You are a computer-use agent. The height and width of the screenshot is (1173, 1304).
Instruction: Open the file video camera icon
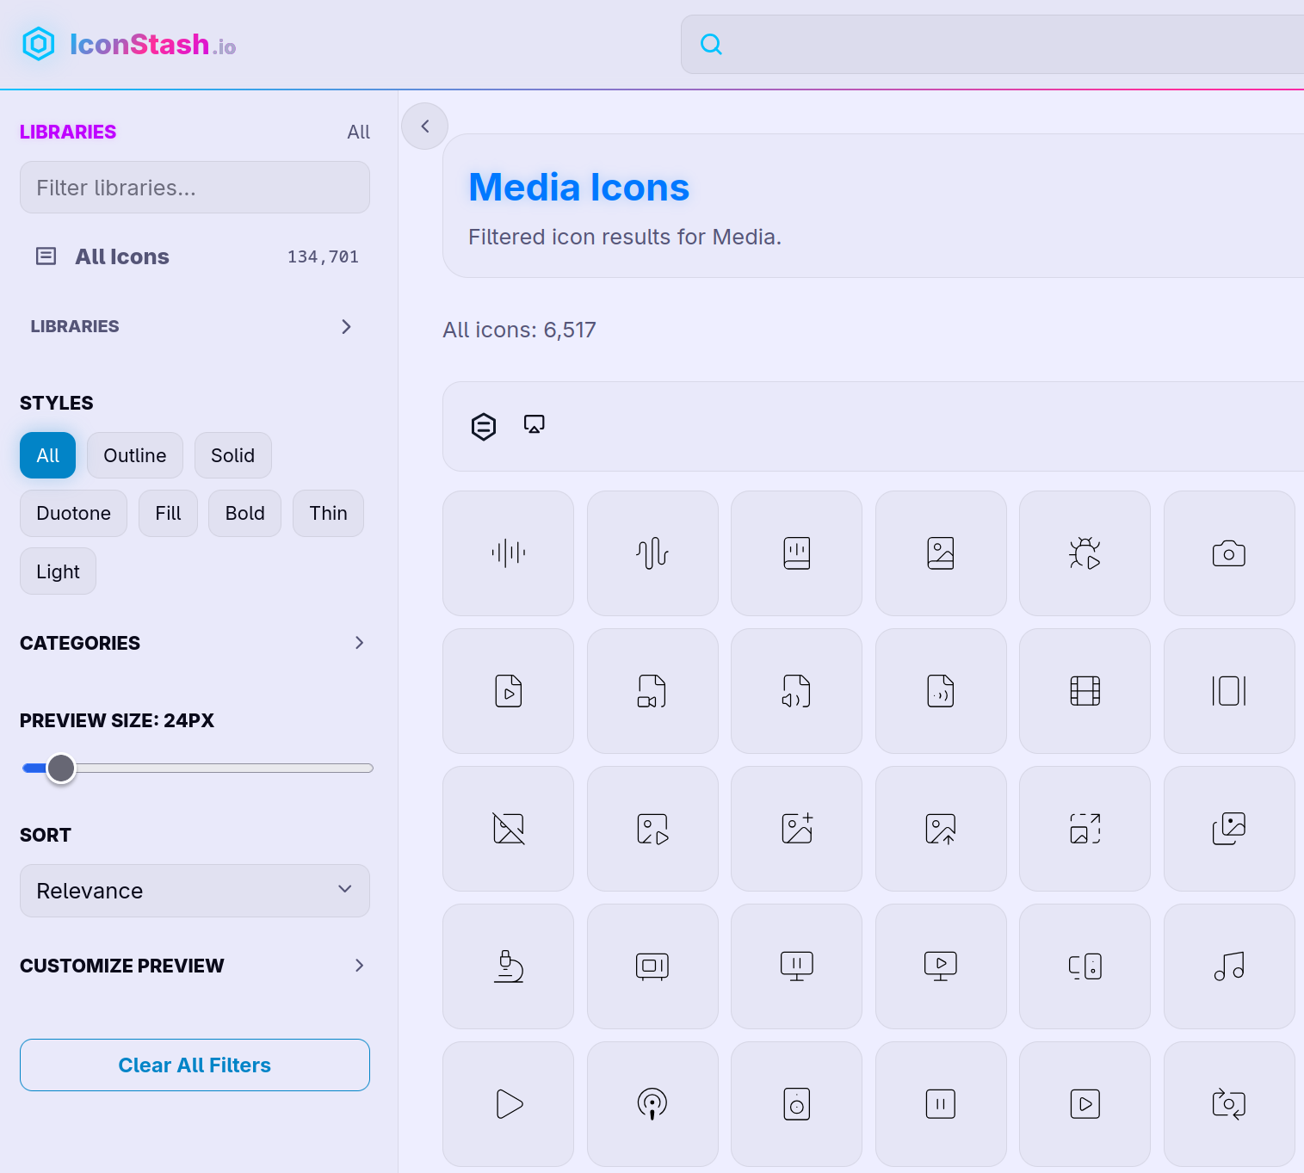pos(652,691)
